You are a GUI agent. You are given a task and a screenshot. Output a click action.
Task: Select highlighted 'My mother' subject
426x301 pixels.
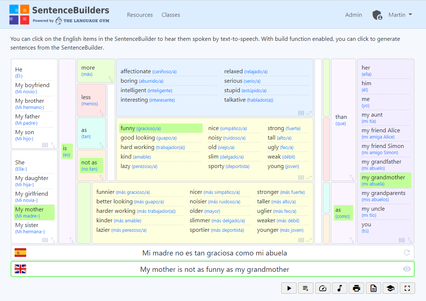coord(34,212)
